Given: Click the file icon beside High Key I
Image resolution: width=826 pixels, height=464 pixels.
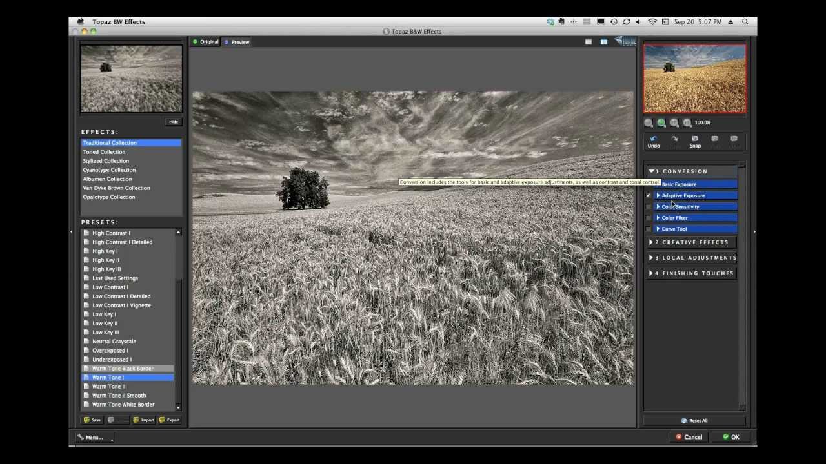Looking at the screenshot, I should (86, 251).
